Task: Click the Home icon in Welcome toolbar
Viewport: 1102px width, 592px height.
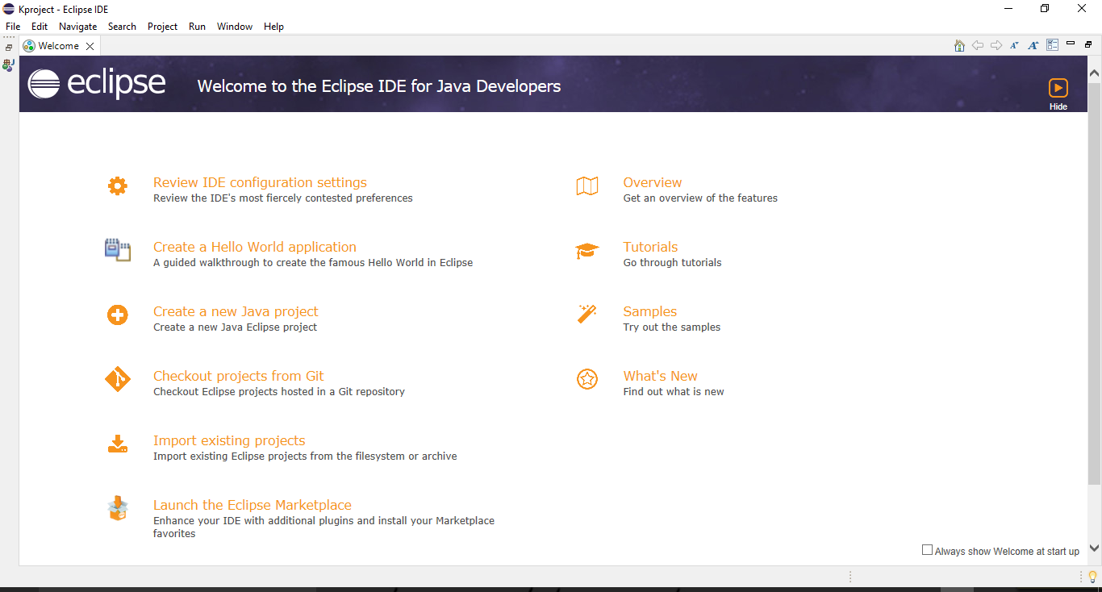Action: point(959,46)
